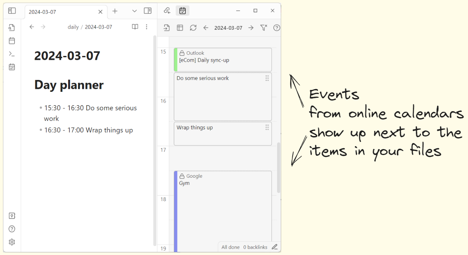Click the timeline vertical scrollbar
This screenshot has height=255, width=468.
click(x=279, y=168)
